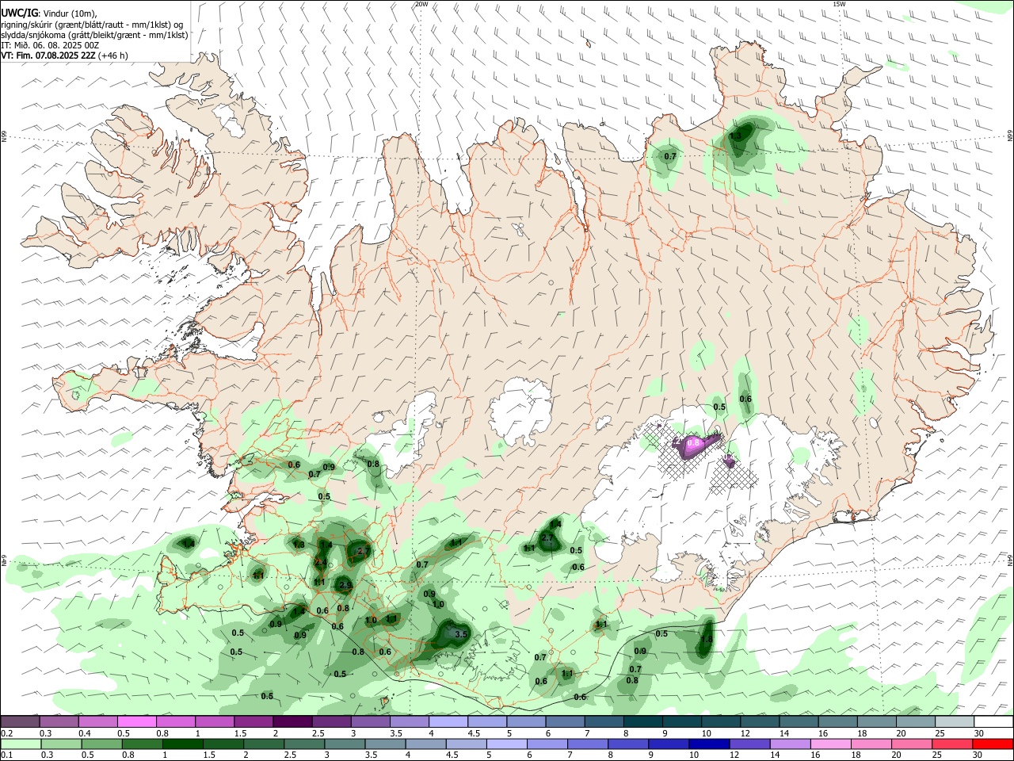The image size is (1014, 761).
Task: Click the 'rigning/skúrir' legend description line
Action: [93, 24]
